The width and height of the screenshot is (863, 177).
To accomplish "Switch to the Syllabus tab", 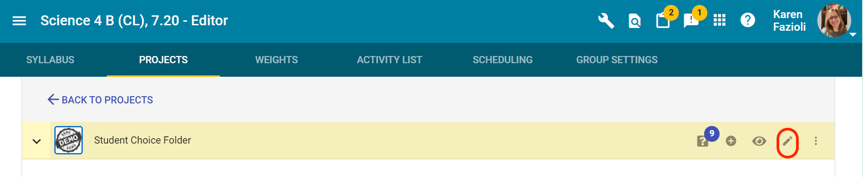I will [50, 60].
